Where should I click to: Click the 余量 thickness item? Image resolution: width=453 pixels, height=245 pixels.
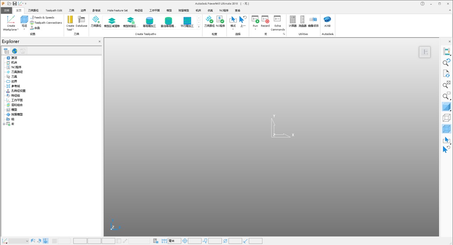coord(35,28)
